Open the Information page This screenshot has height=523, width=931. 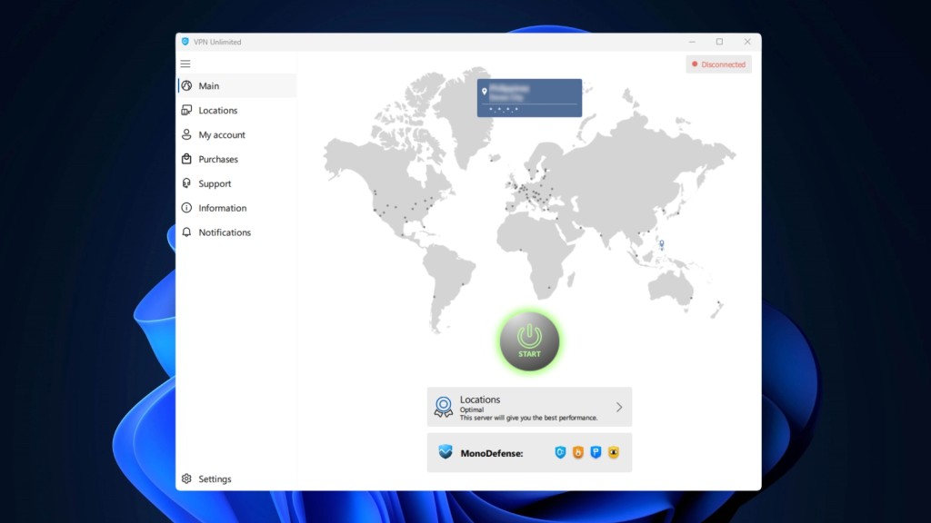(222, 208)
